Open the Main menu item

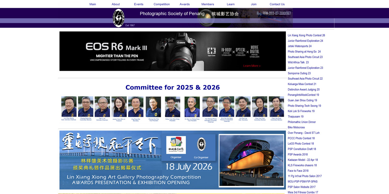tap(93, 4)
